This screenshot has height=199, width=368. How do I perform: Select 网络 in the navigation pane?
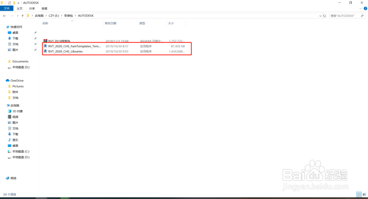coord(13,178)
